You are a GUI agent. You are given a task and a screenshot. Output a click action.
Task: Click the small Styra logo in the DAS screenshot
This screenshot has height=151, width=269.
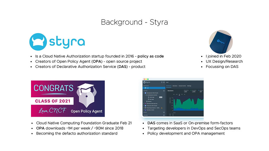click(147, 82)
